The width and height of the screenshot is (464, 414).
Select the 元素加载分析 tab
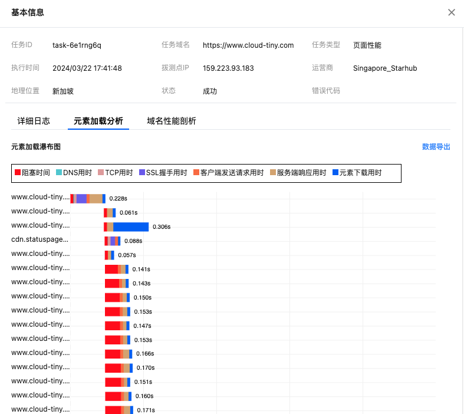pyautogui.click(x=98, y=121)
